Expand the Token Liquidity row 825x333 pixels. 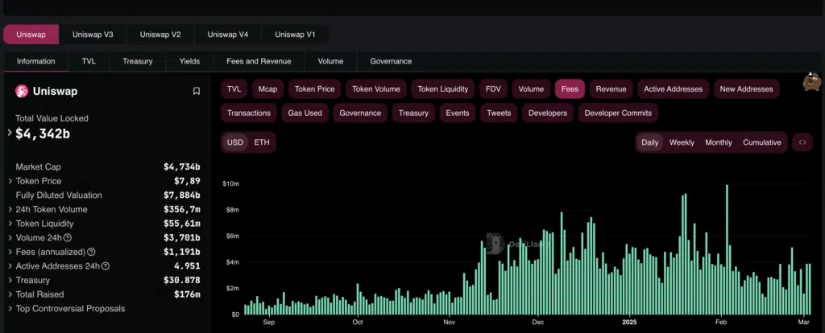pyautogui.click(x=10, y=224)
